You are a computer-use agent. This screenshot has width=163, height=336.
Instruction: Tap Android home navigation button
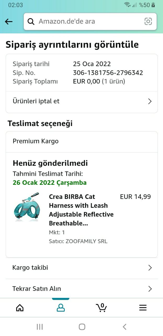pyautogui.click(x=82, y=327)
